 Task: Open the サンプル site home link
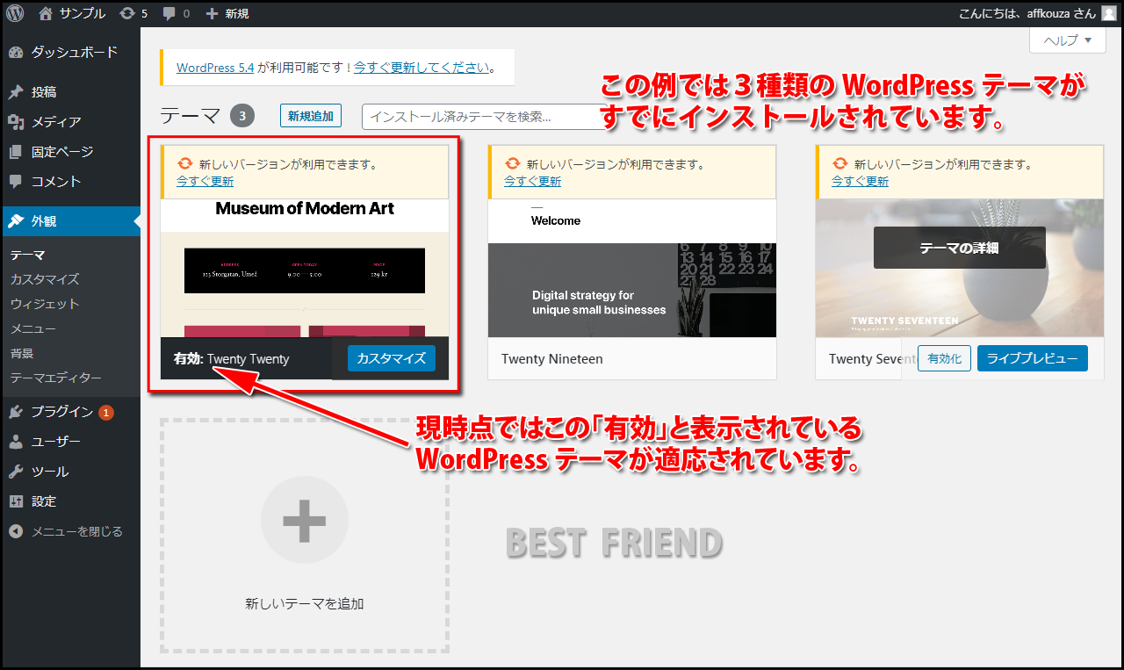pos(72,13)
